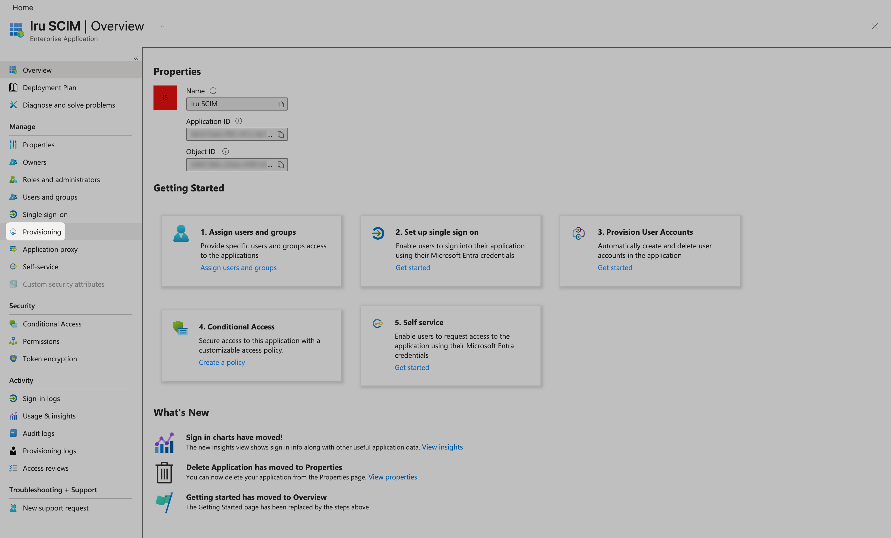Viewport: 891px width, 538px height.
Task: Click the New support request icon
Action: pyautogui.click(x=13, y=508)
